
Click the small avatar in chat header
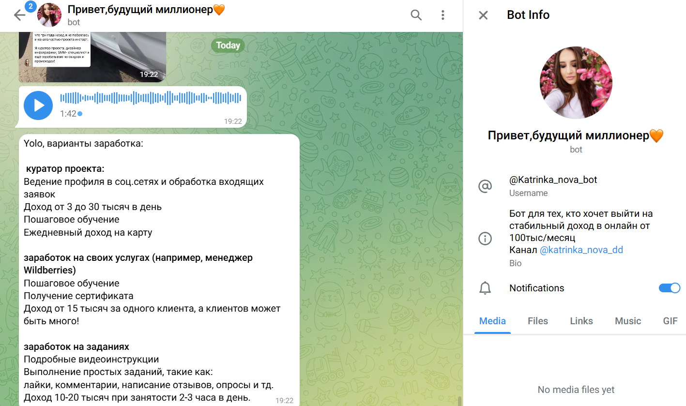(49, 15)
